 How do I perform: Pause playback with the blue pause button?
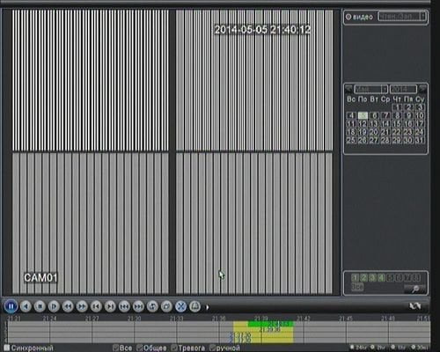(x=11, y=306)
